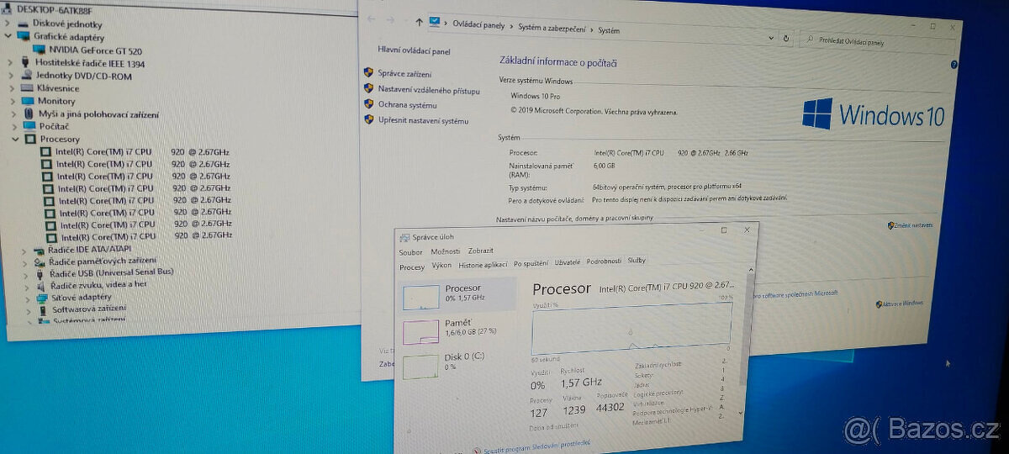Expand Myši a jiná polohovací zařízení

[13, 113]
